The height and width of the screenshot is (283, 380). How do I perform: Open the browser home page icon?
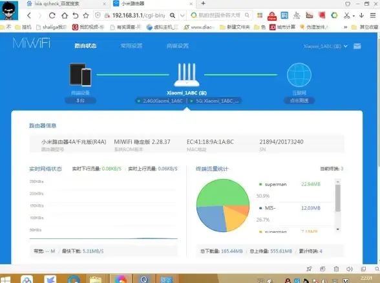65,16
